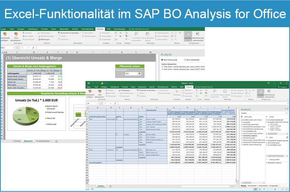
Task: Open Parameter & Variablen in front window ribbon
Action: tap(147, 90)
